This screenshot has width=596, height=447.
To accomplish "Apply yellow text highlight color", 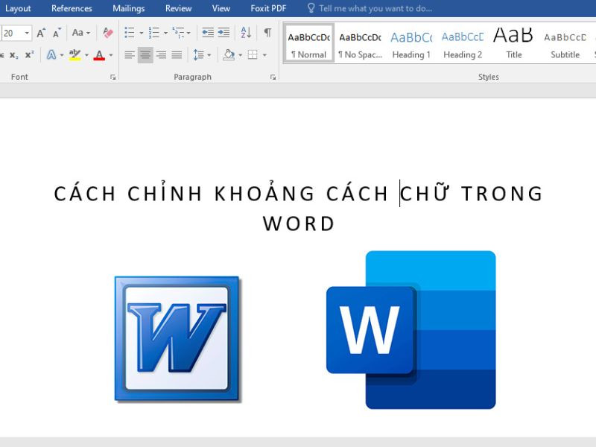I will tap(75, 55).
